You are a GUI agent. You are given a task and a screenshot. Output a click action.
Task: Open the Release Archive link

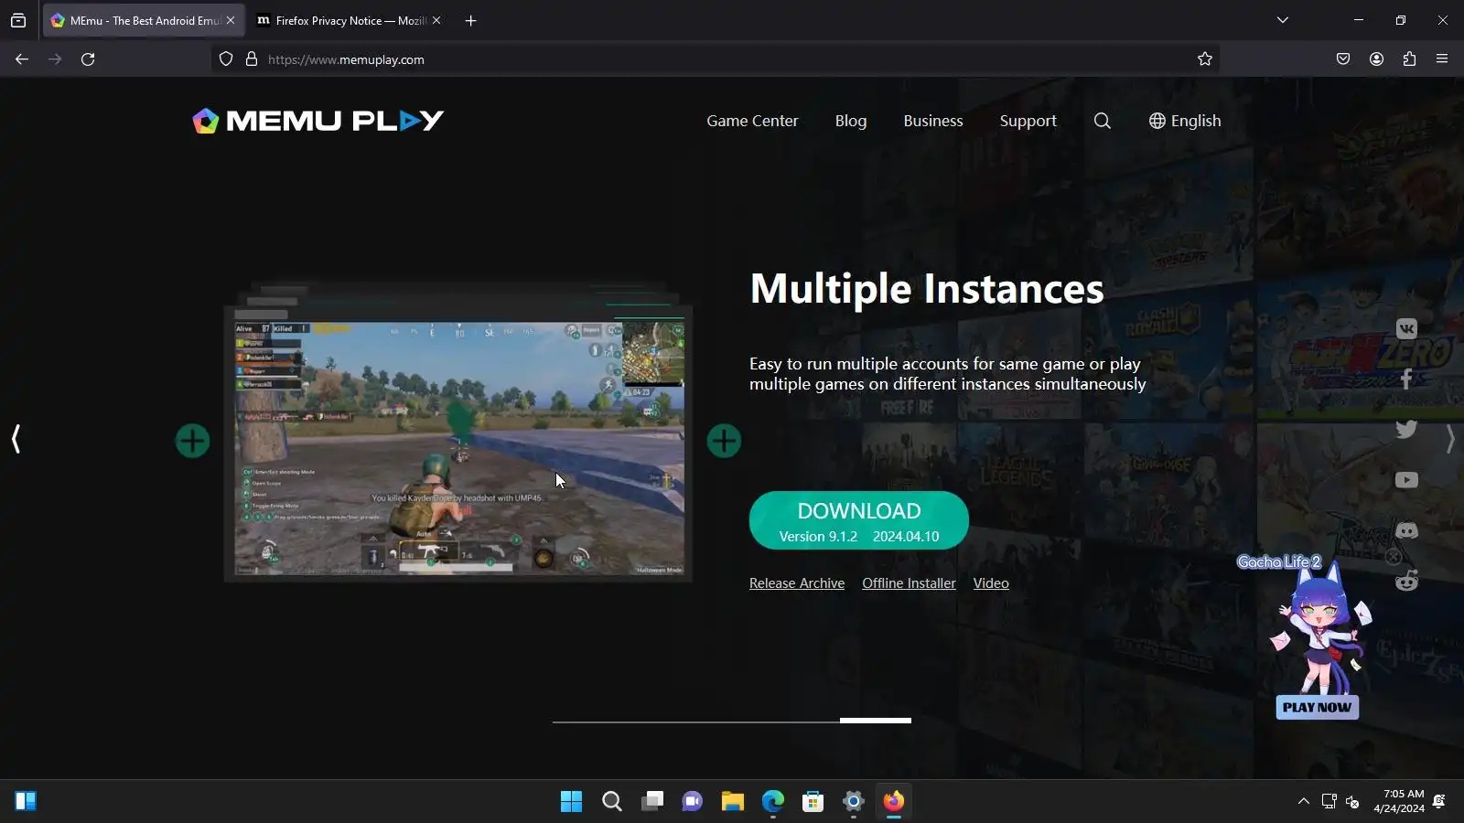797,583
